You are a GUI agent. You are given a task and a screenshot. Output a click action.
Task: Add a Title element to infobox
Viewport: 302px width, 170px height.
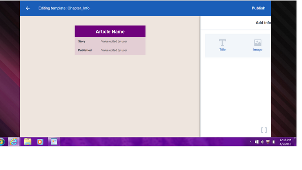tap(222, 45)
